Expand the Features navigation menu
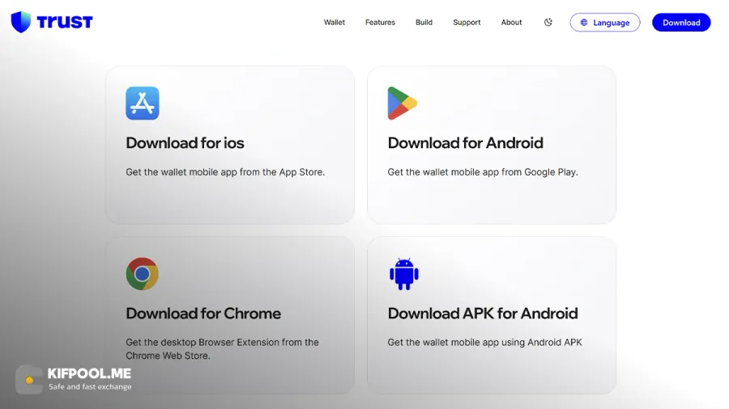 (x=380, y=23)
